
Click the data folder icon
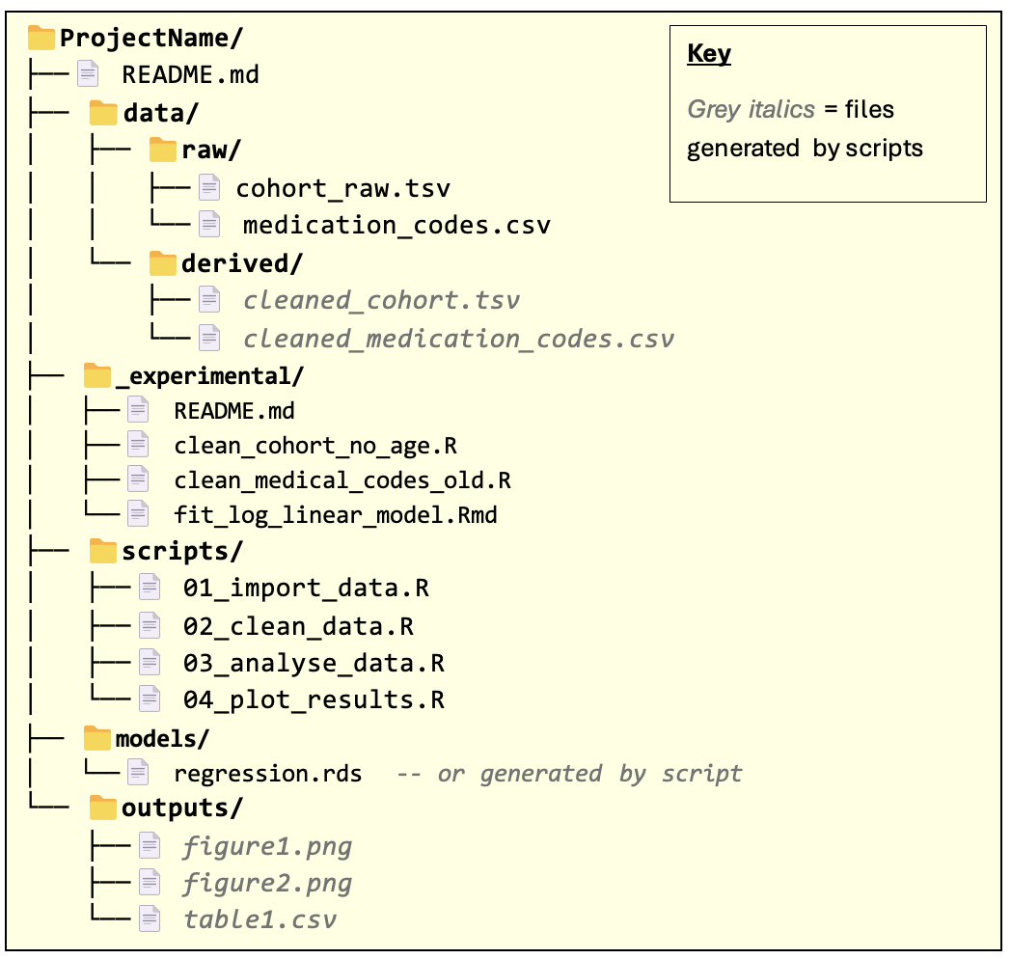pos(103,113)
